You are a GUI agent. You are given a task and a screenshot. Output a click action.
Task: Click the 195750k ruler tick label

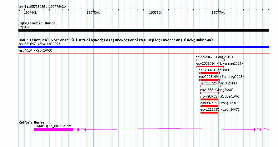click(x=93, y=13)
